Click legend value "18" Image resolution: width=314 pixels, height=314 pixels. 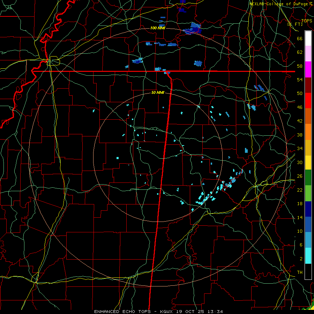(x=300, y=204)
